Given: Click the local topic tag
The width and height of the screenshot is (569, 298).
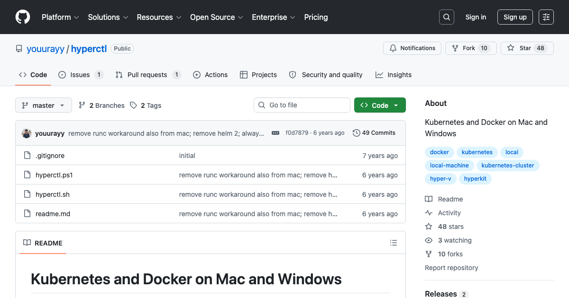Looking at the screenshot, I should coord(512,152).
